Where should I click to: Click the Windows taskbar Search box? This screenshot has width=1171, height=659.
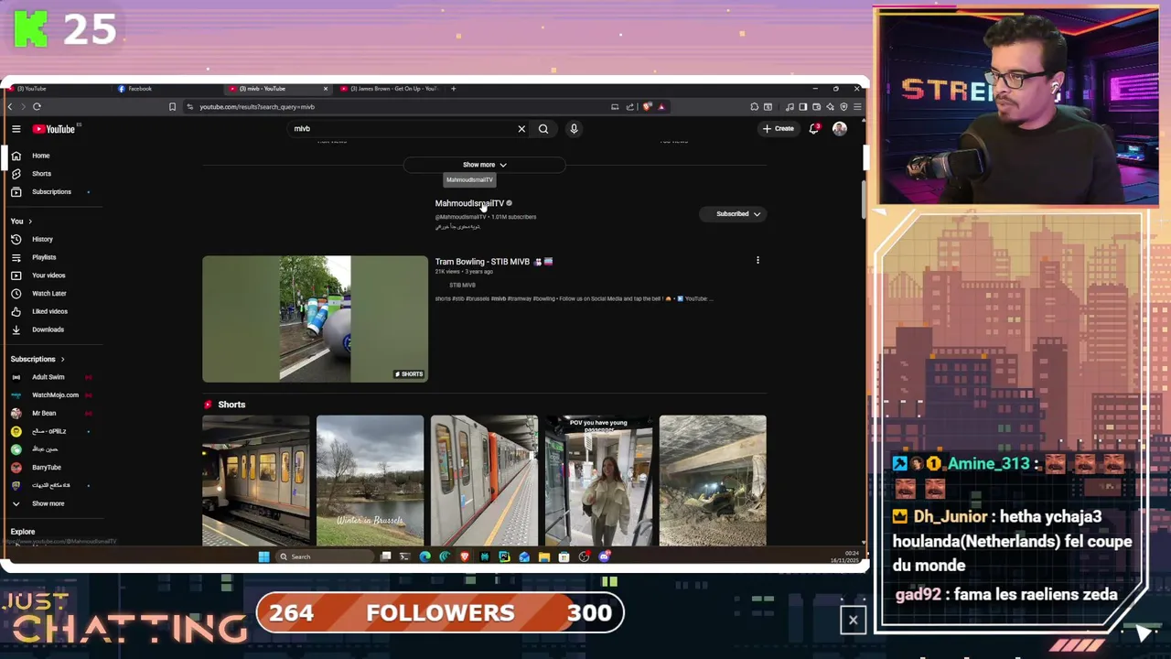coord(324,556)
